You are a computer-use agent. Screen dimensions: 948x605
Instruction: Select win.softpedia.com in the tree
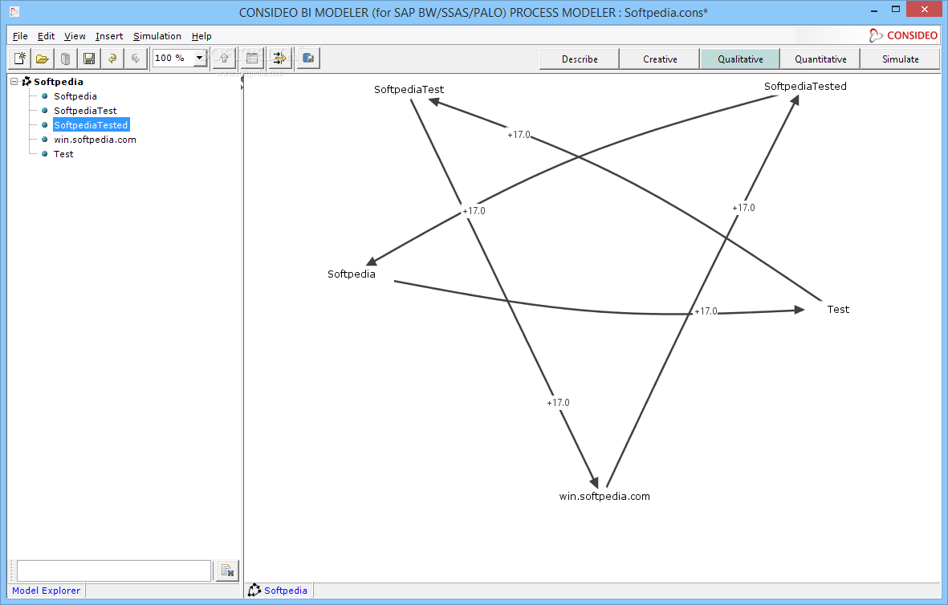(95, 140)
